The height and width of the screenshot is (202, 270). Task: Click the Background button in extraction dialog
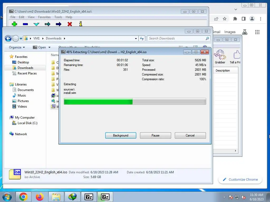121,135
